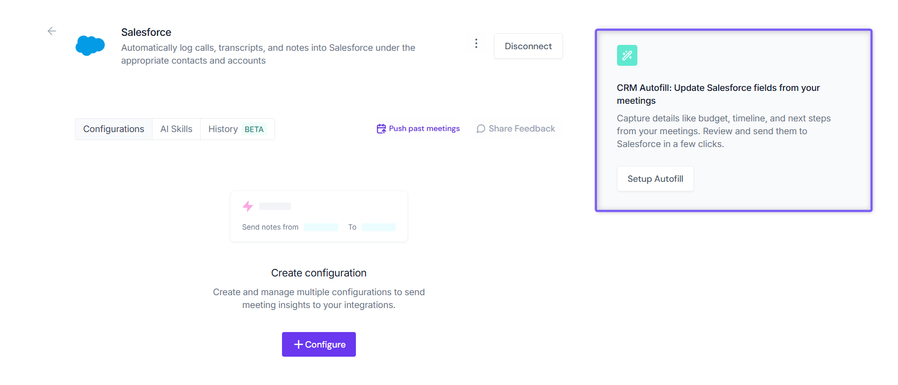Click the CRM Autofill magic wand icon
Screen dimensions: 898x385
click(627, 55)
